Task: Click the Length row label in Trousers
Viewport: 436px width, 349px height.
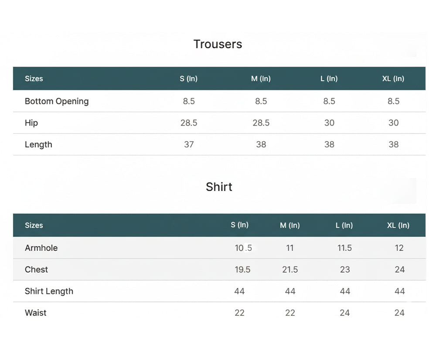Action: click(x=38, y=144)
